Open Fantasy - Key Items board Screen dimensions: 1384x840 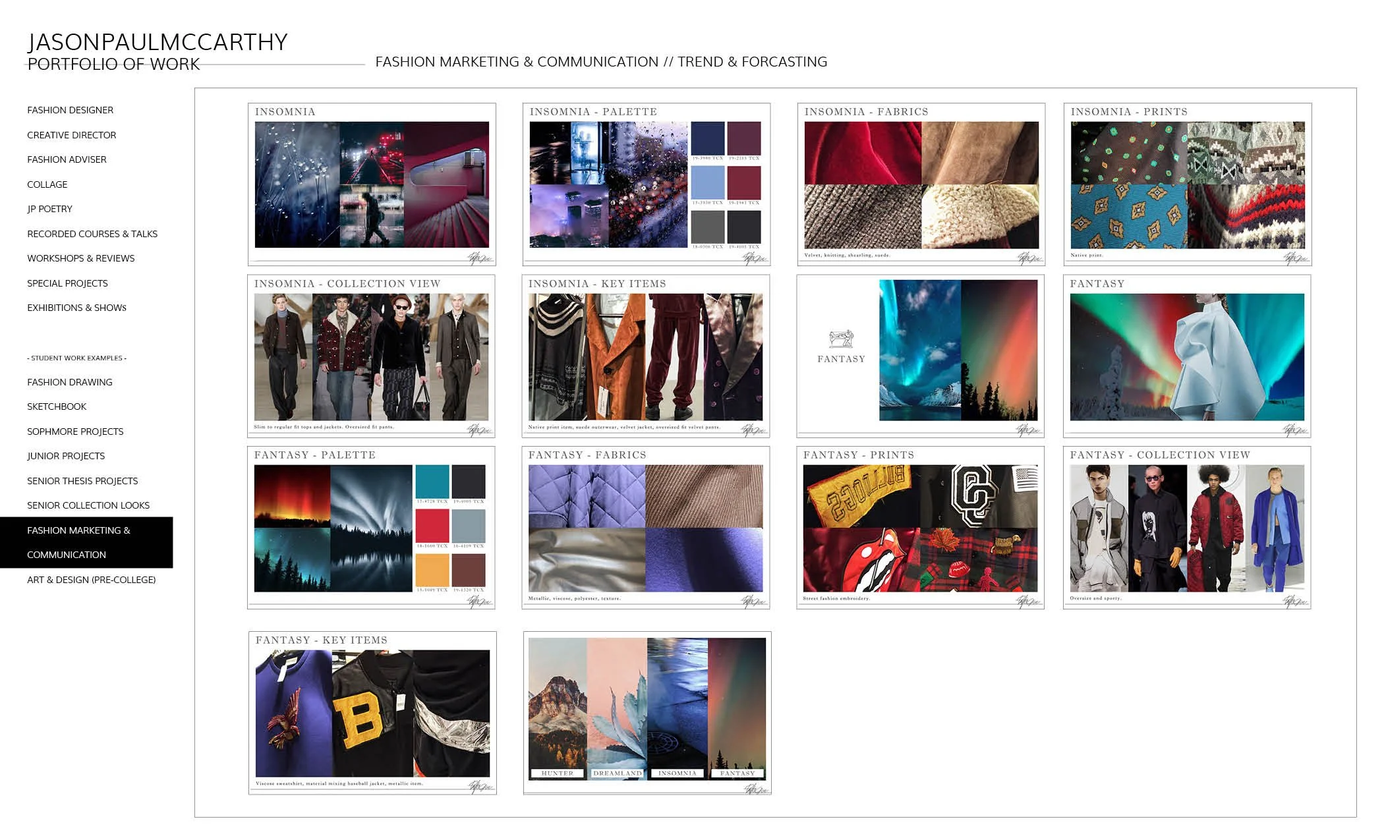click(x=372, y=714)
